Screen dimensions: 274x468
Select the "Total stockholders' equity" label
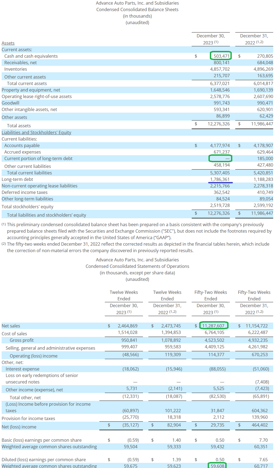(x=27, y=207)
